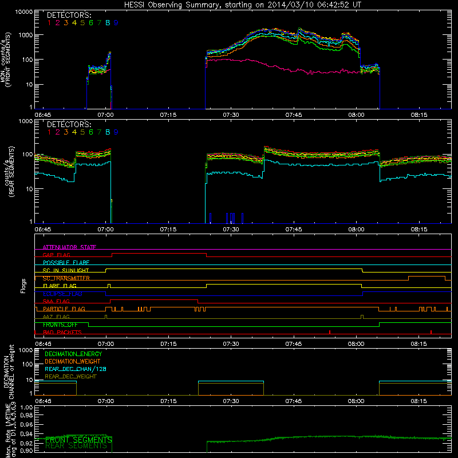Click the REAR_DEC_WEIGHT legend entry
This screenshot has width=458, height=458.
70,377
